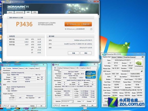Open About tab in left CPU-Z window

coord(37,68)
